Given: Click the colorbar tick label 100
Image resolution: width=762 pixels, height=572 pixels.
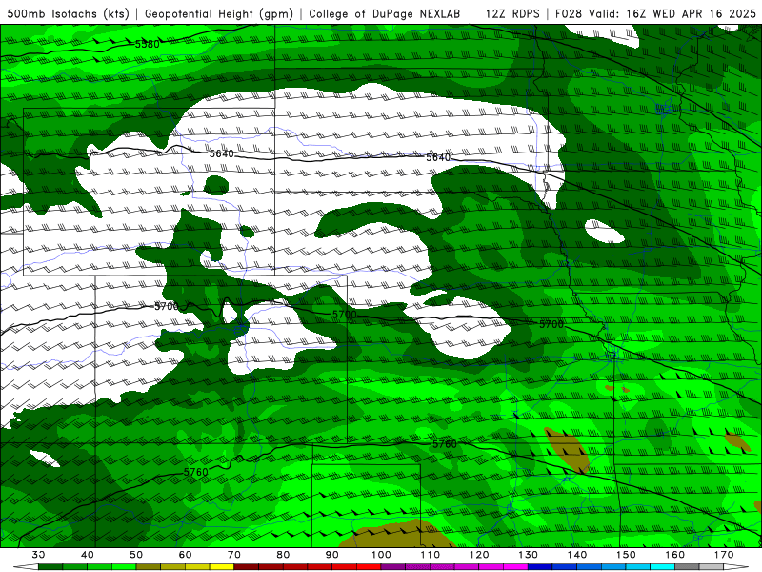Looking at the screenshot, I should pos(381,555).
